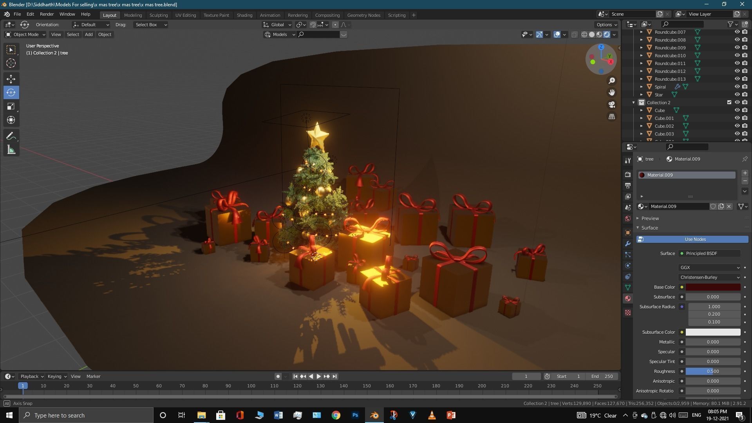This screenshot has width=752, height=423.
Task: Click the zoom view magnifier icon
Action: (x=611, y=81)
